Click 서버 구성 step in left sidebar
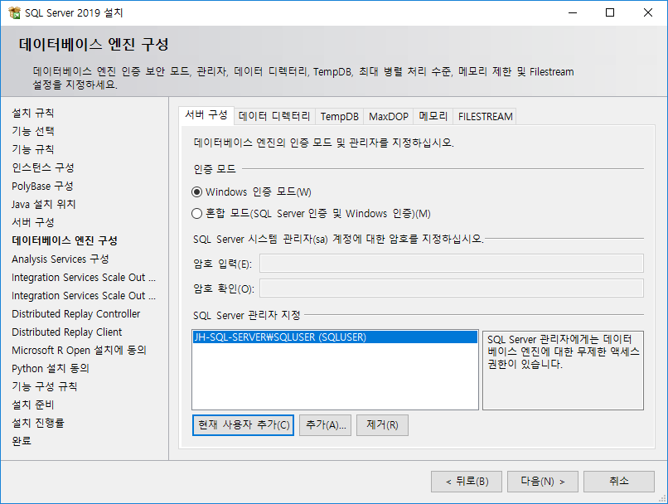 coord(33,222)
